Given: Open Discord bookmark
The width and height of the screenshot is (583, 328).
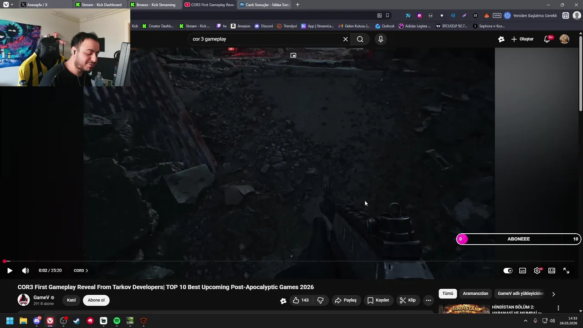Looking at the screenshot, I should 264,26.
